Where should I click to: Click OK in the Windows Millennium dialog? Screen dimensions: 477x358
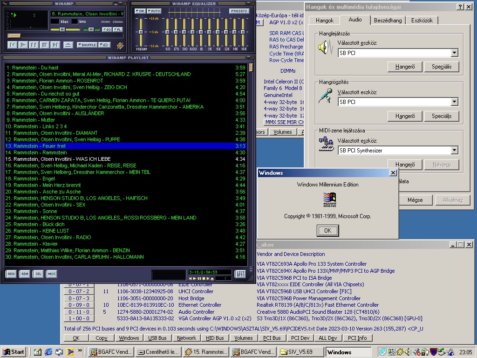click(327, 230)
